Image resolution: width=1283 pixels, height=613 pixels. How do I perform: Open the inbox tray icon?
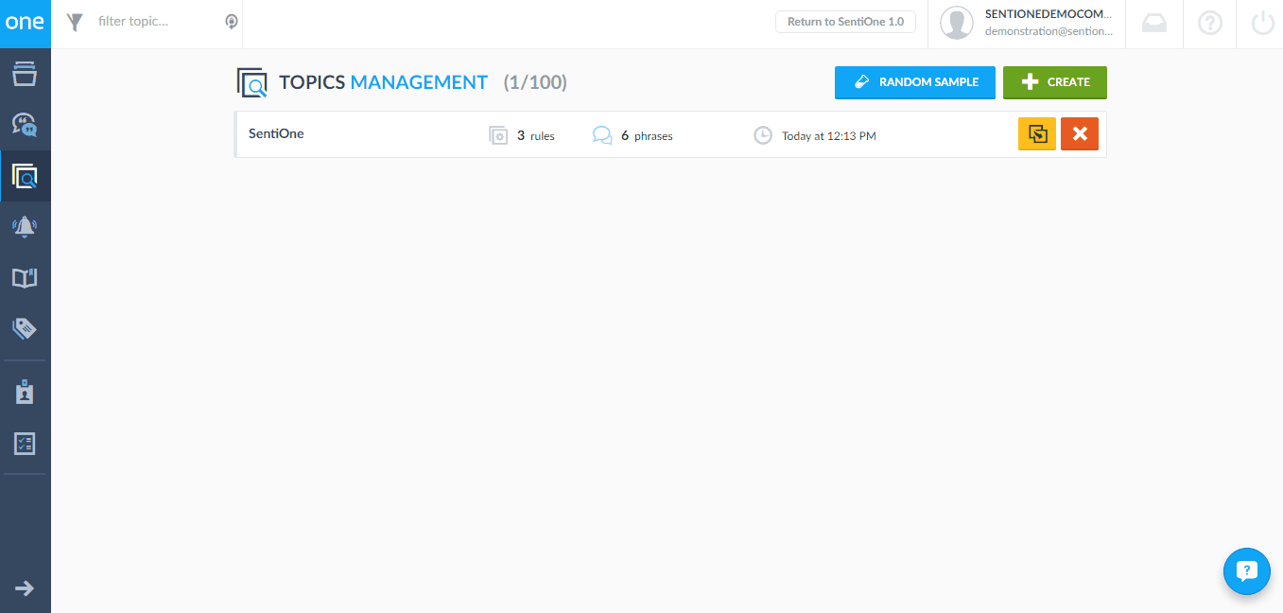pos(1154,24)
